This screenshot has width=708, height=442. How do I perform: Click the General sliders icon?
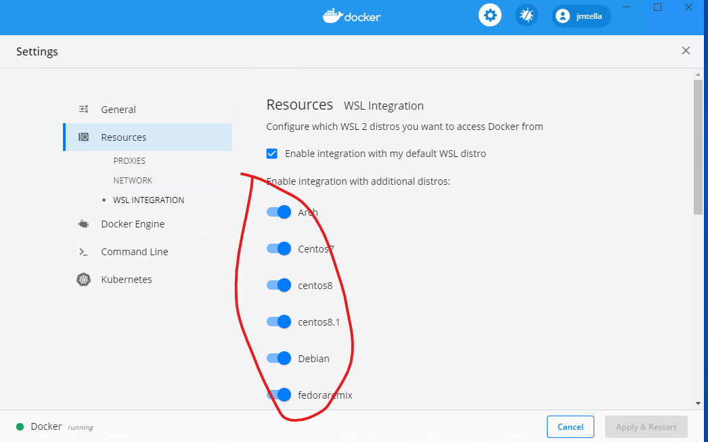coord(83,109)
